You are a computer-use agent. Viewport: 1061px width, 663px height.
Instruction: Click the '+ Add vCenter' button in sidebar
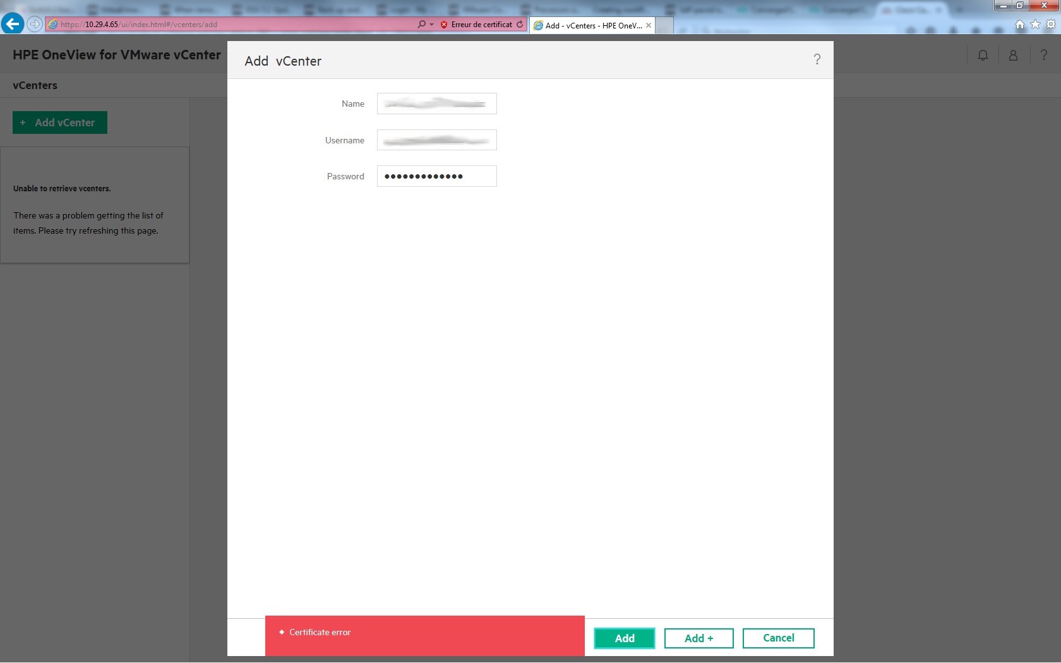tap(60, 122)
